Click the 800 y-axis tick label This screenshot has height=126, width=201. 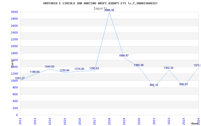coord(15,87)
